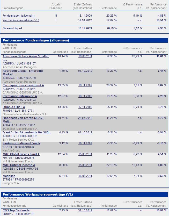Viewport: 169px width, 216px height.
Task: Select weighting 2,43 % for DWS Top Dividende
Action: click(64, 210)
